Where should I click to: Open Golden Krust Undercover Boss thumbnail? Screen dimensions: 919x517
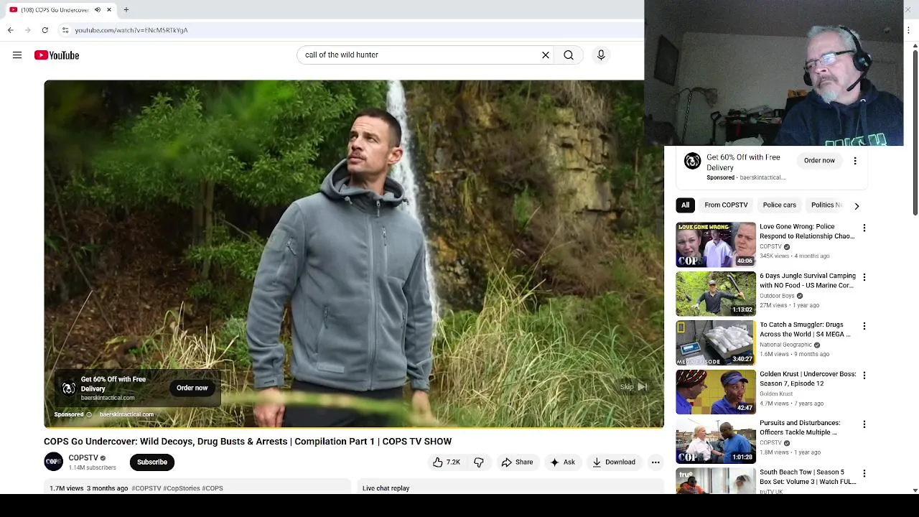716,392
